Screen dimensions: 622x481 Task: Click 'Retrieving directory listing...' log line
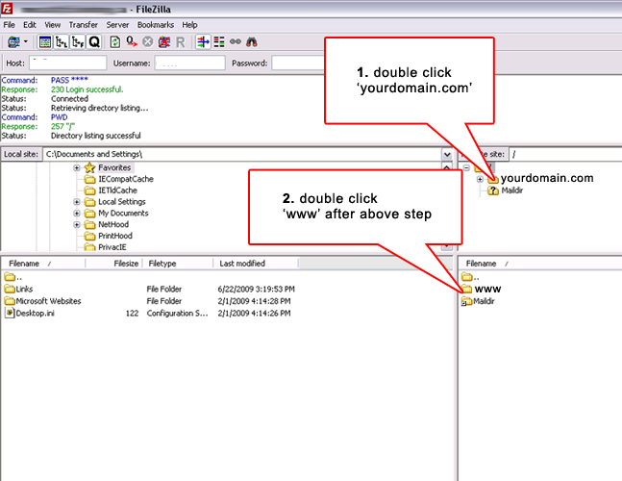tap(100, 108)
